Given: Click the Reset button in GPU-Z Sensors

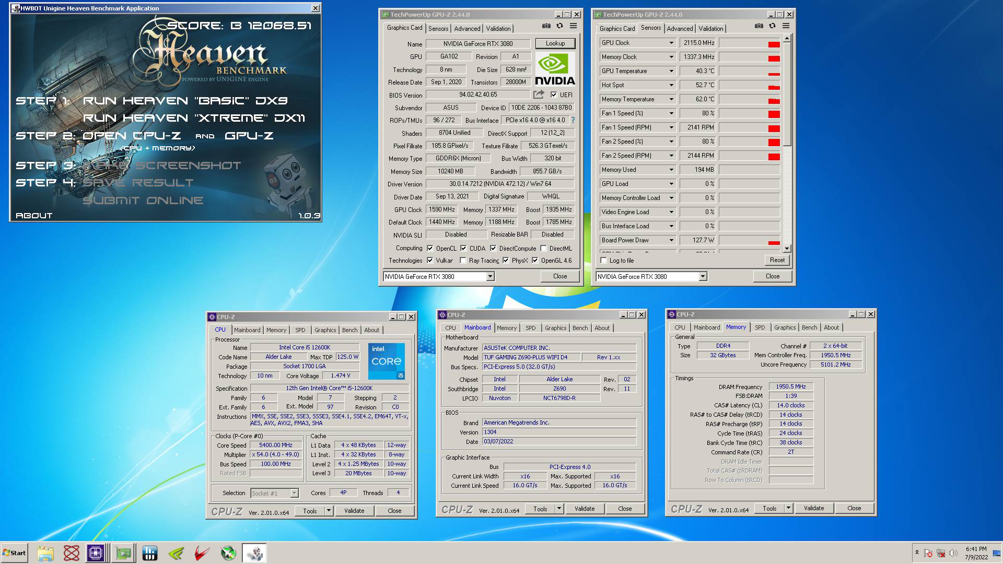Looking at the screenshot, I should [777, 260].
